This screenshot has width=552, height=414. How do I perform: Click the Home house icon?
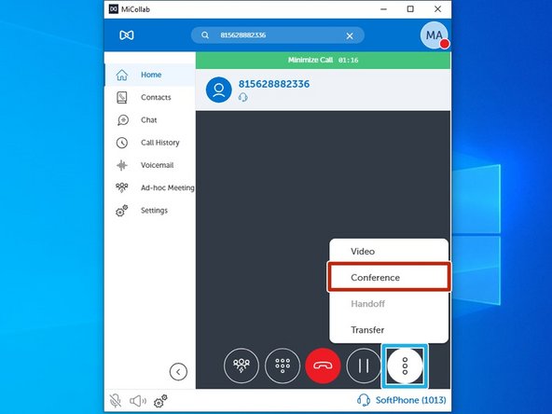point(122,75)
